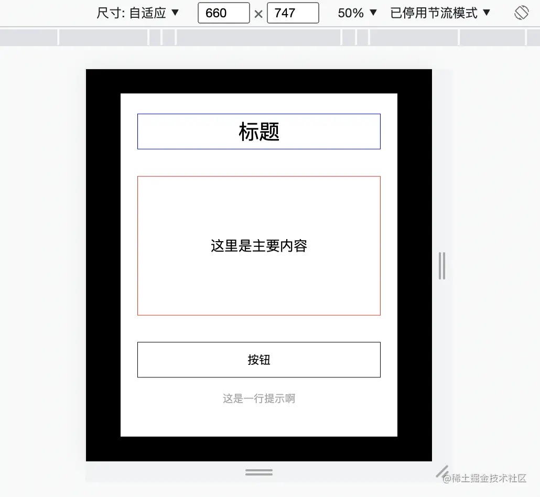Click the 标题 heading box

click(259, 131)
